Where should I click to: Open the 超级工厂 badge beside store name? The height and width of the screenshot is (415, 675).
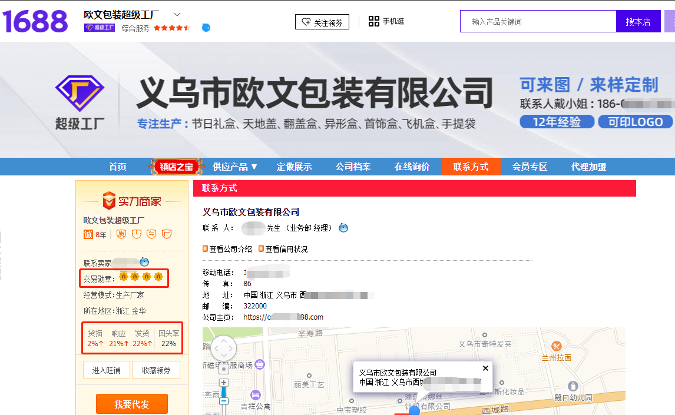tap(100, 28)
